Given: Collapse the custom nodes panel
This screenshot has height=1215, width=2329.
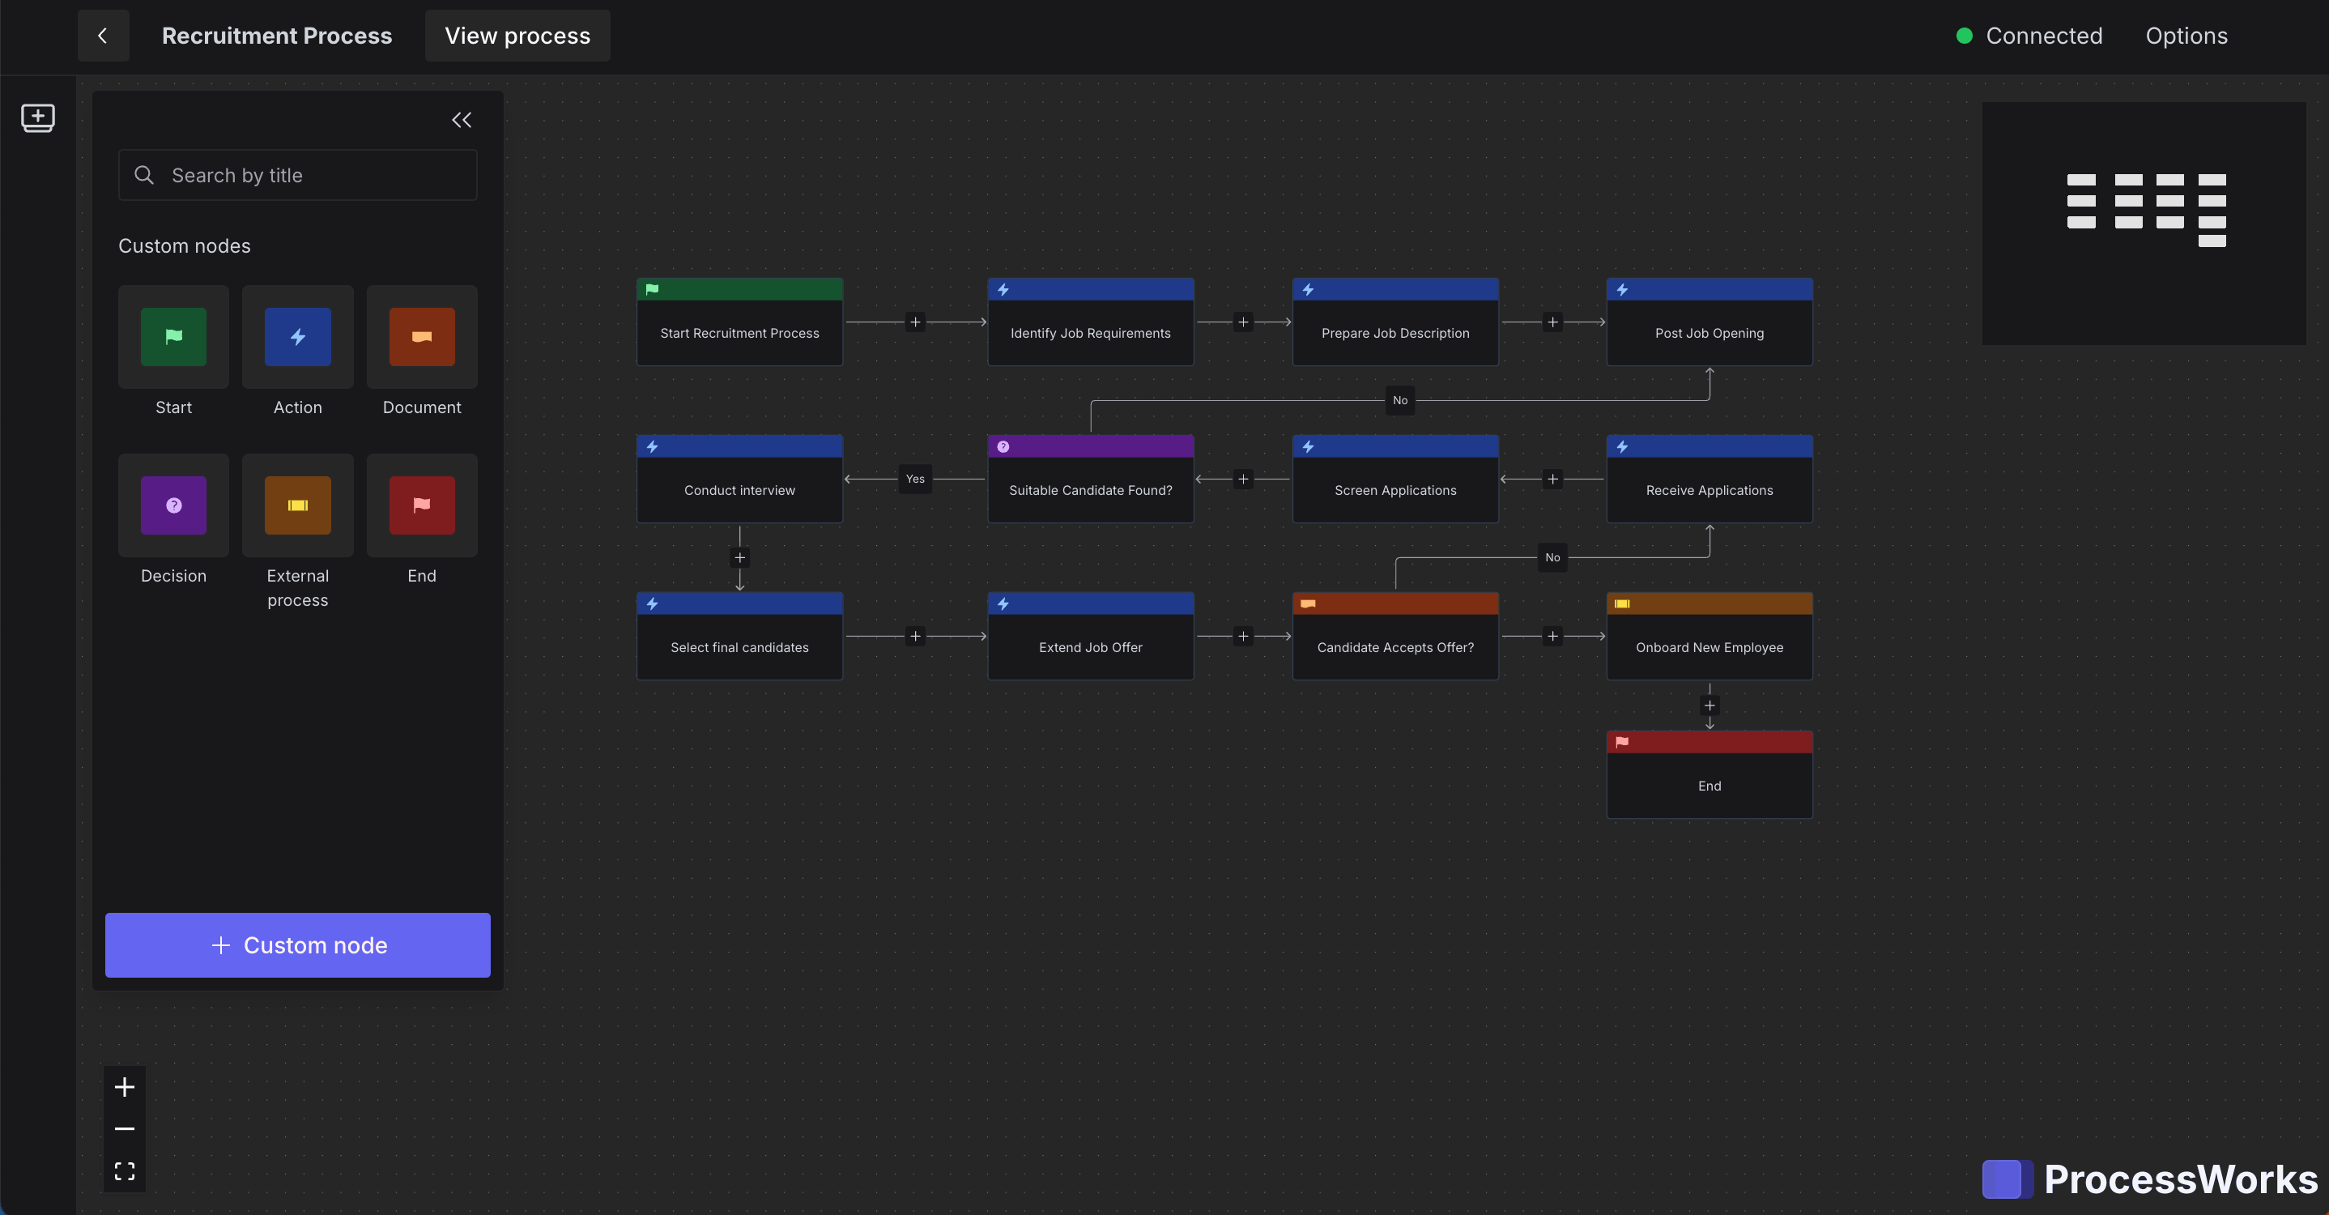Looking at the screenshot, I should [461, 119].
